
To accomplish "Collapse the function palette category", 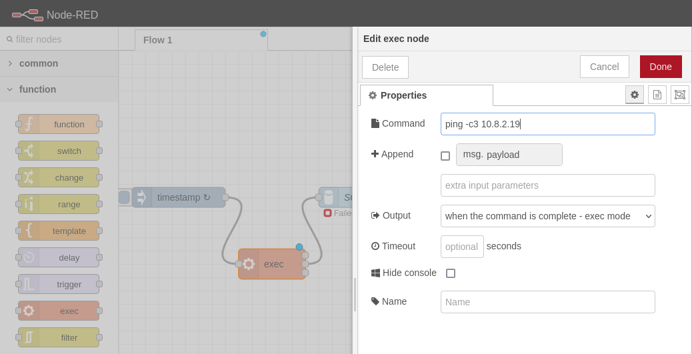I will pyautogui.click(x=59, y=89).
